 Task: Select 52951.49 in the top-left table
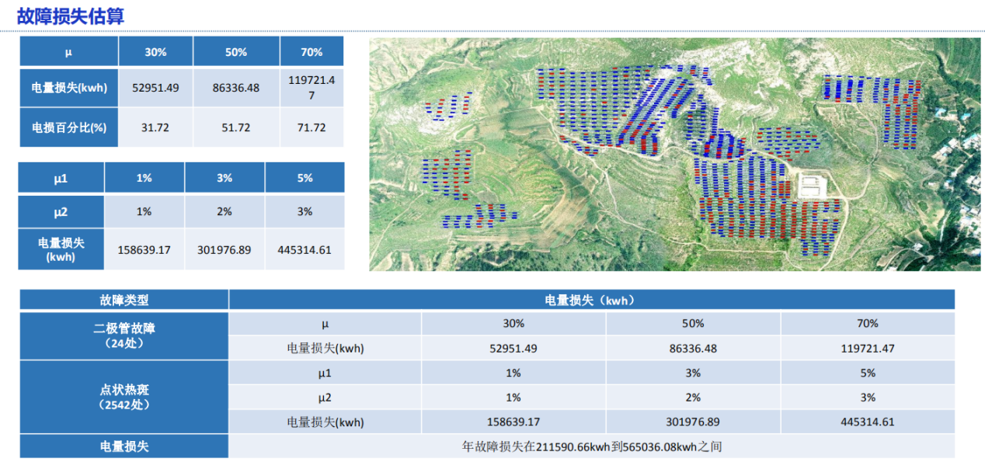pyautogui.click(x=155, y=88)
